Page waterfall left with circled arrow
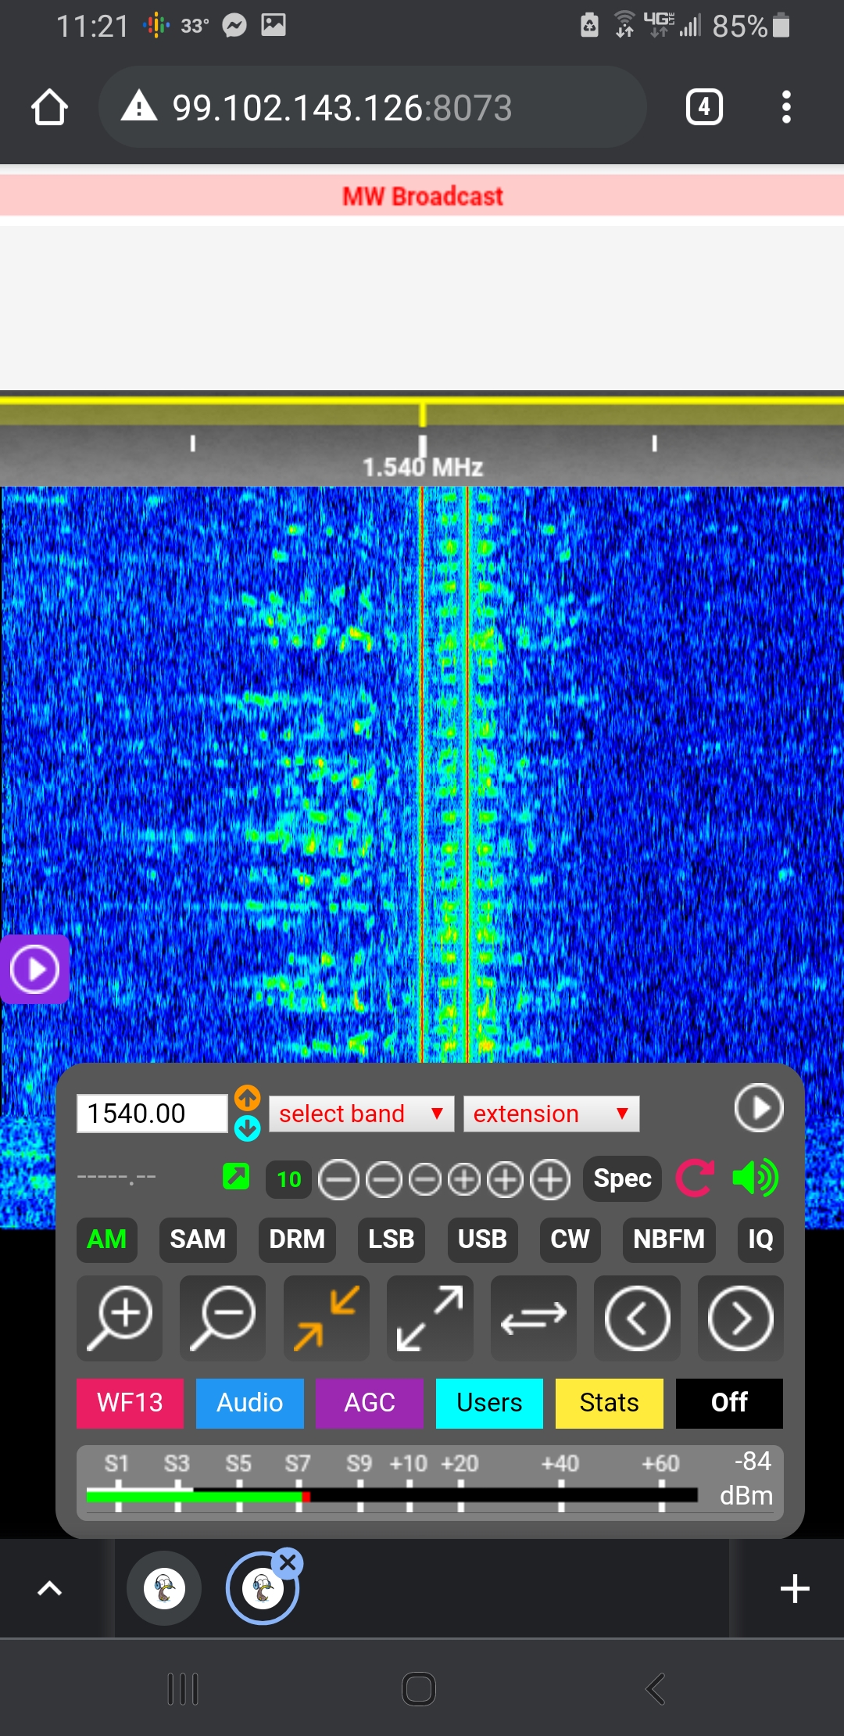This screenshot has width=844, height=1736. point(637,1318)
